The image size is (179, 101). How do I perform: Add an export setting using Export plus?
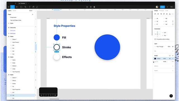(173, 70)
